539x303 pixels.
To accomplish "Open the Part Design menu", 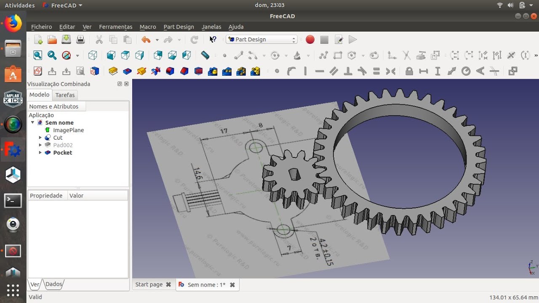I will pos(179,27).
